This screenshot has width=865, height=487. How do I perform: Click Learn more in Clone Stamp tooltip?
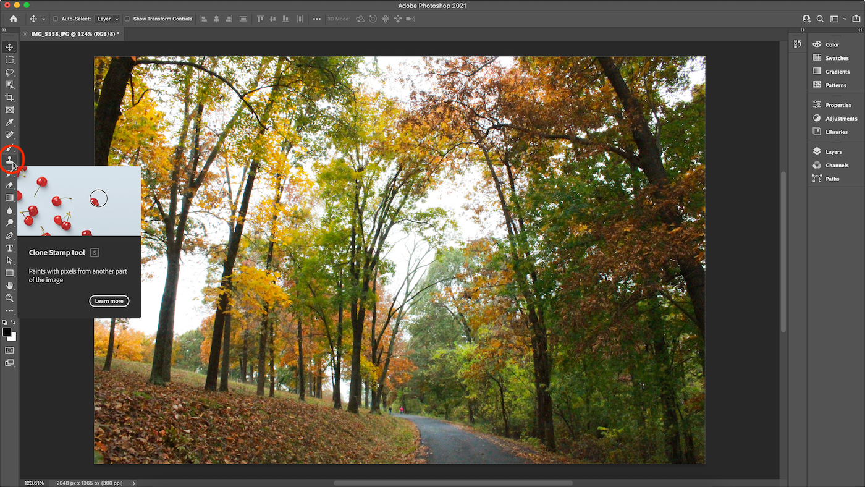pos(109,301)
